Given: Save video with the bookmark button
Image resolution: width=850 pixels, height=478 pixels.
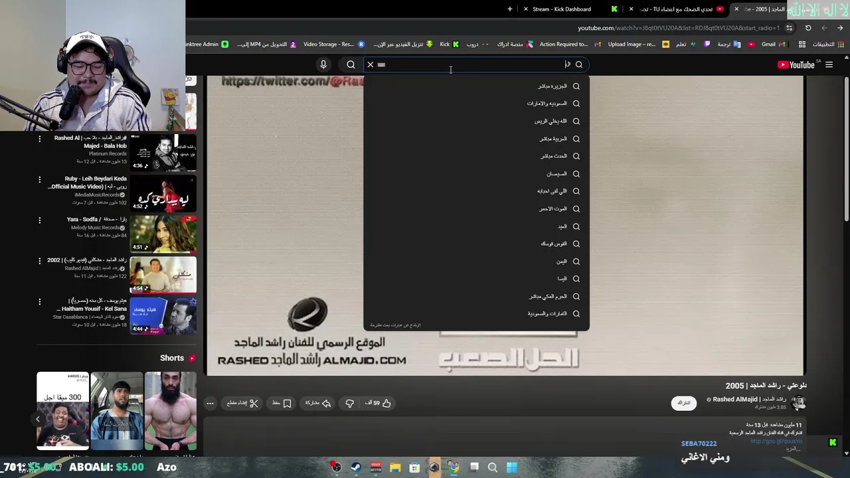Looking at the screenshot, I should [282, 403].
